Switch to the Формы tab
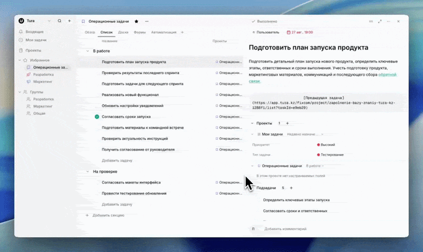423x252 pixels. point(140,32)
